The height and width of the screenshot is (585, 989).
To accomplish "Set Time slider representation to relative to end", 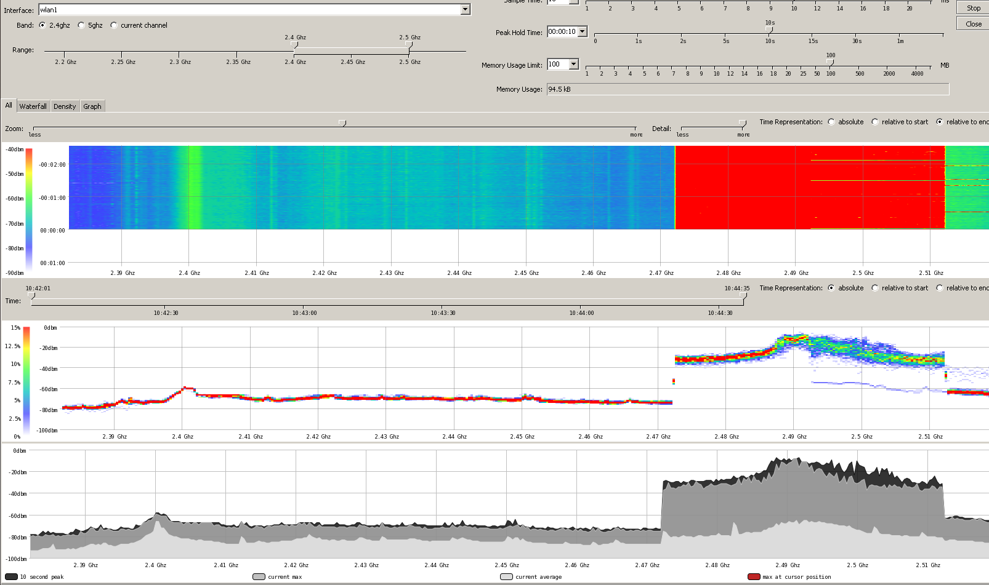I will tap(940, 288).
